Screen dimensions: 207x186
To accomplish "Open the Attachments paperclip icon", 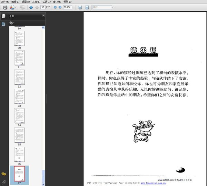I will [3, 183].
